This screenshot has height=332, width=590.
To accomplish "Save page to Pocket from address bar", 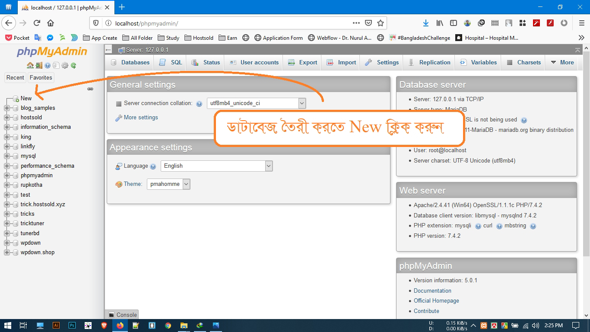I will (368, 23).
